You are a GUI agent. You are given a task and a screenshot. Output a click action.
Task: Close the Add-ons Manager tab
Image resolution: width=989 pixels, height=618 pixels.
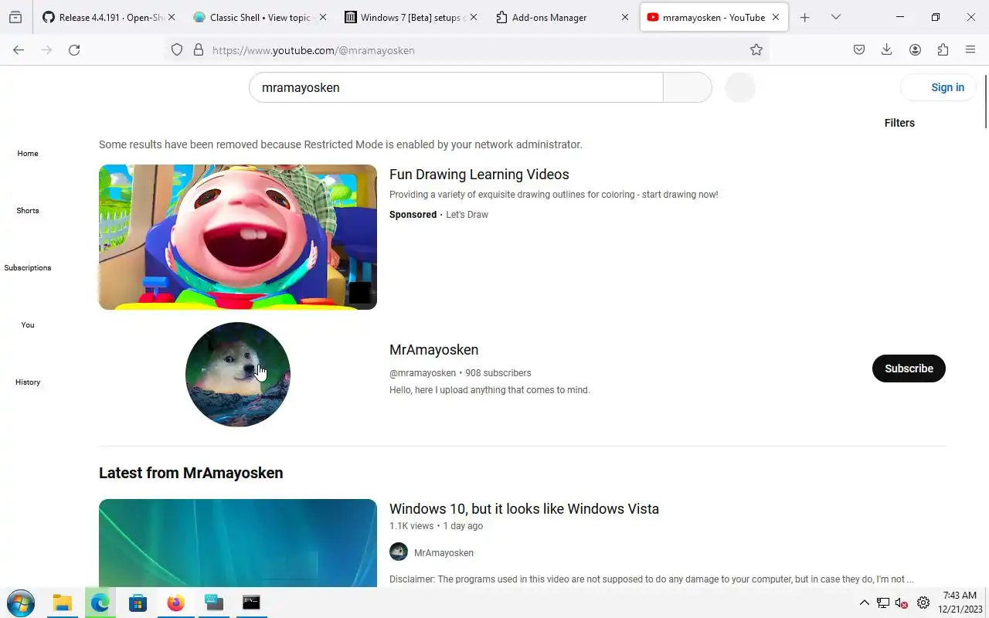[x=625, y=17]
